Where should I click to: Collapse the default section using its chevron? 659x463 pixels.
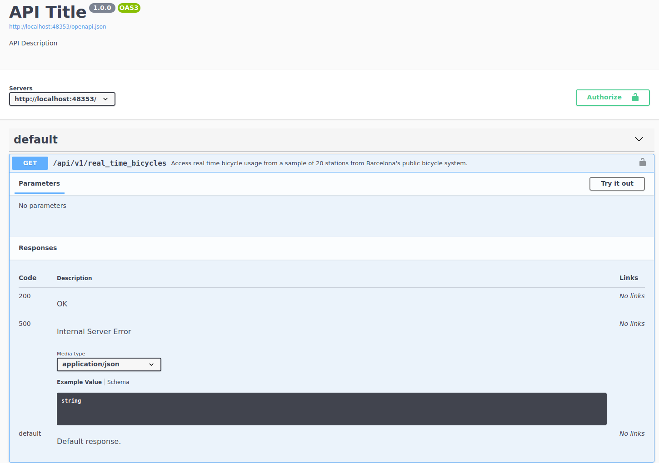click(639, 139)
